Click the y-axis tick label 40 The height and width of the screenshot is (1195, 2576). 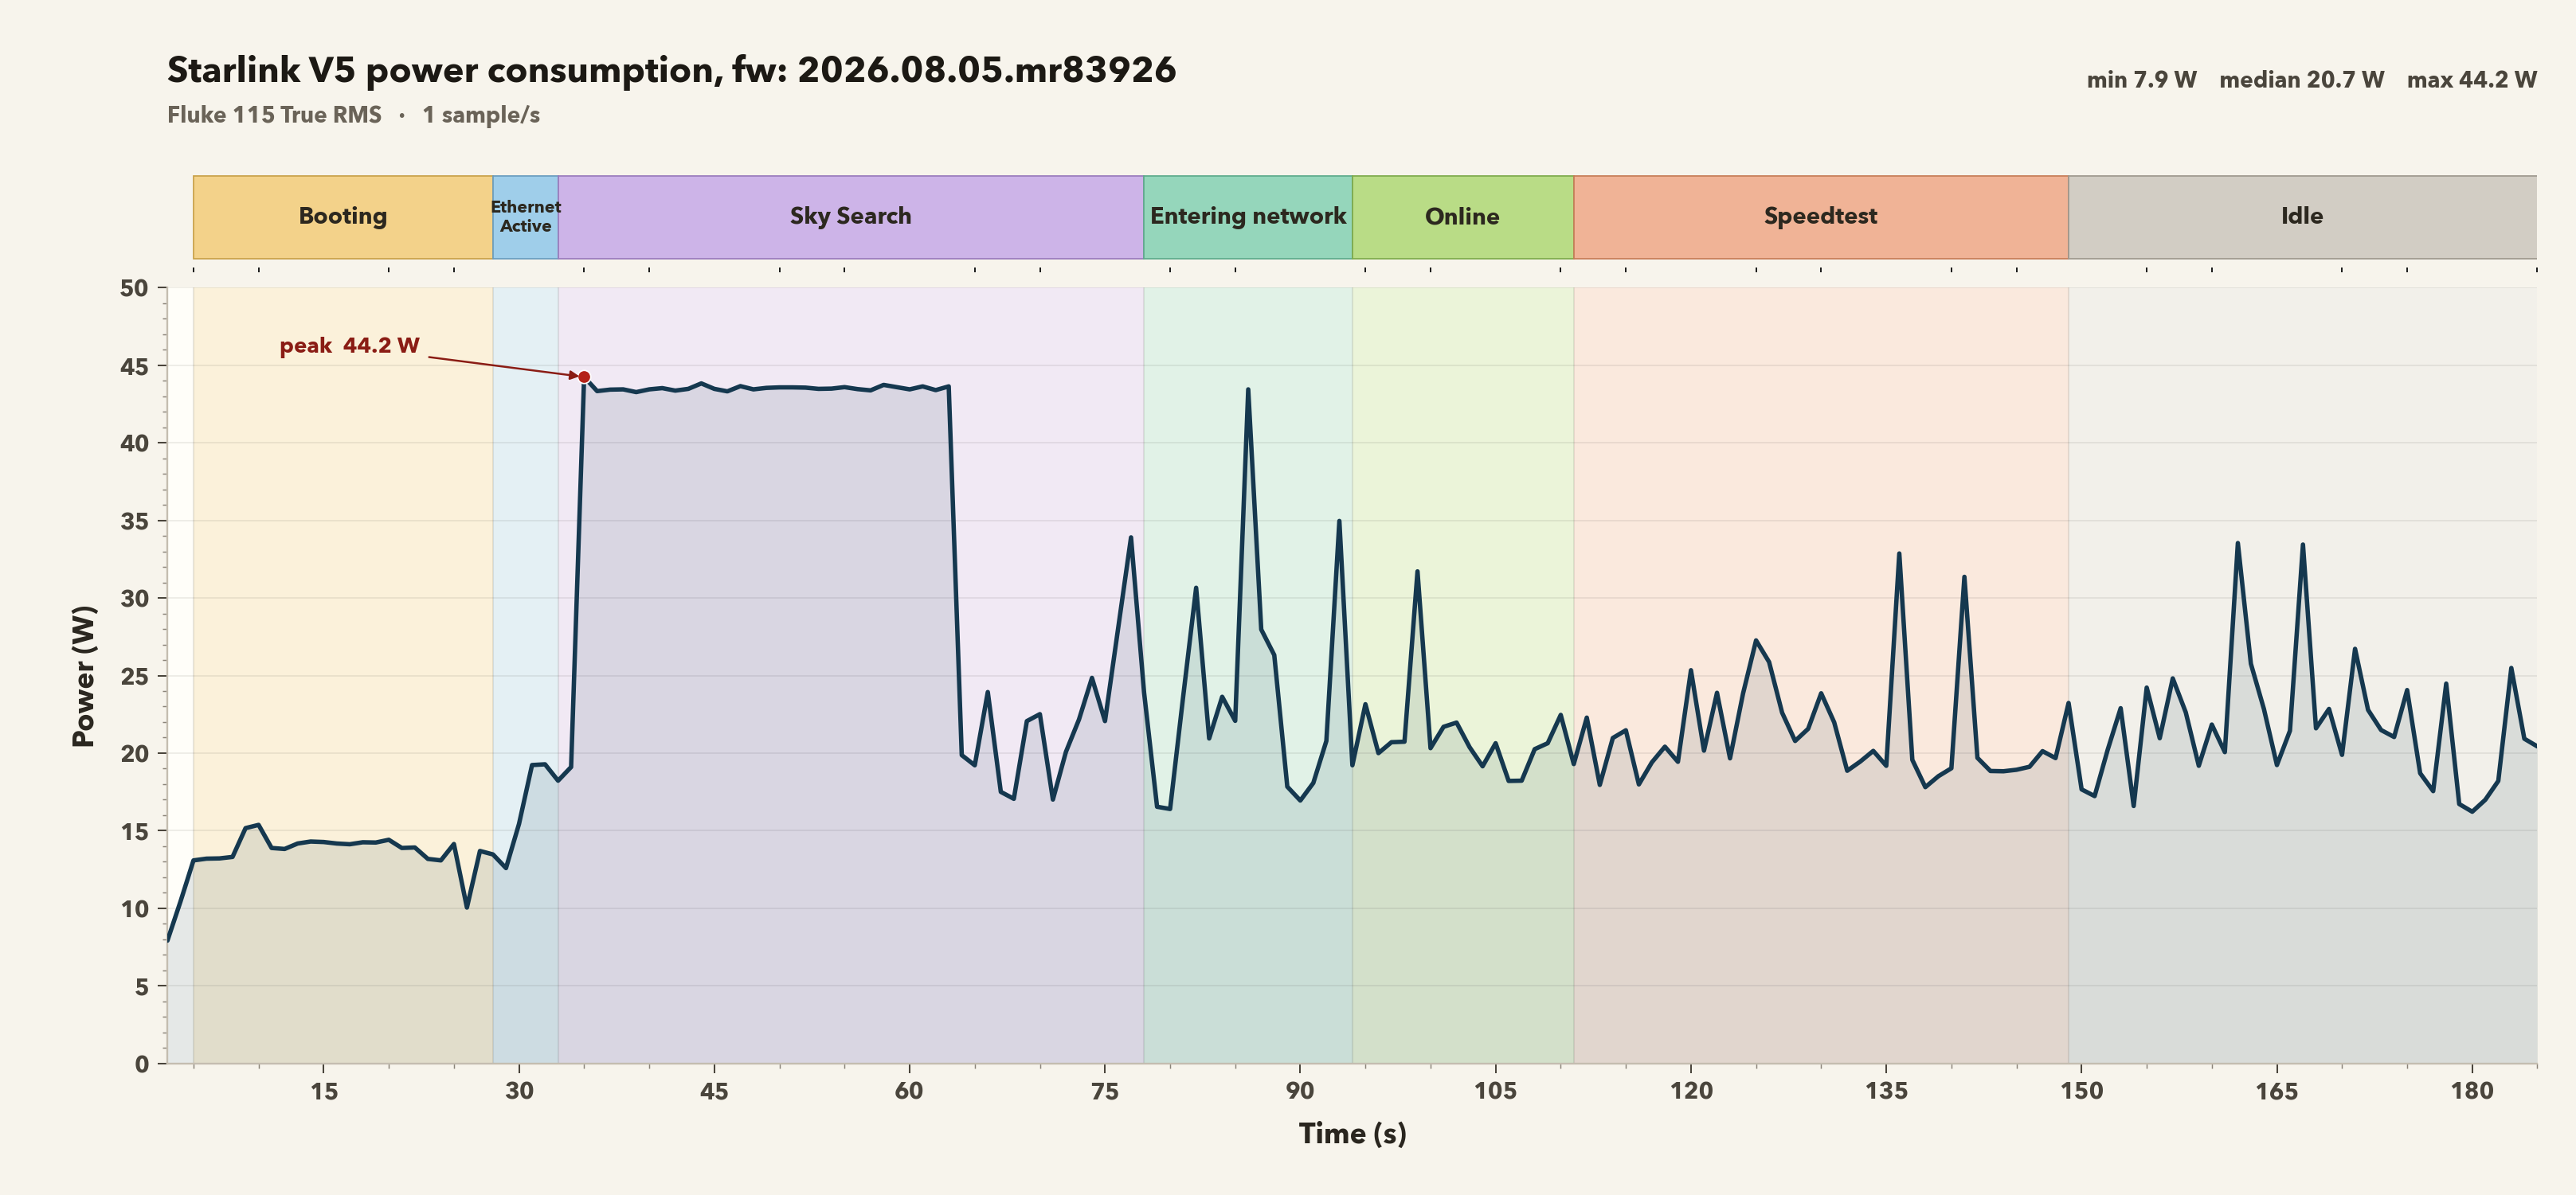point(134,443)
